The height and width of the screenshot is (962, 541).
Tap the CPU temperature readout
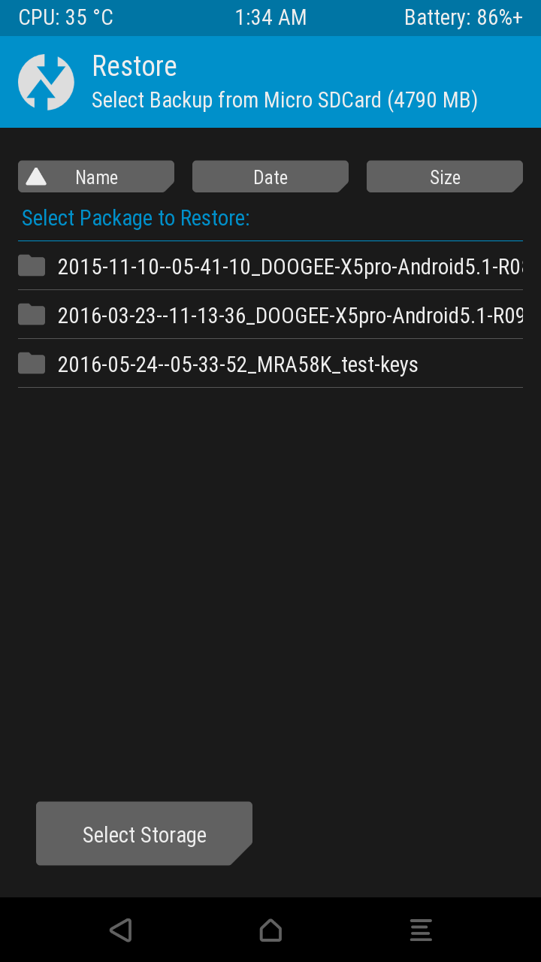click(x=66, y=17)
